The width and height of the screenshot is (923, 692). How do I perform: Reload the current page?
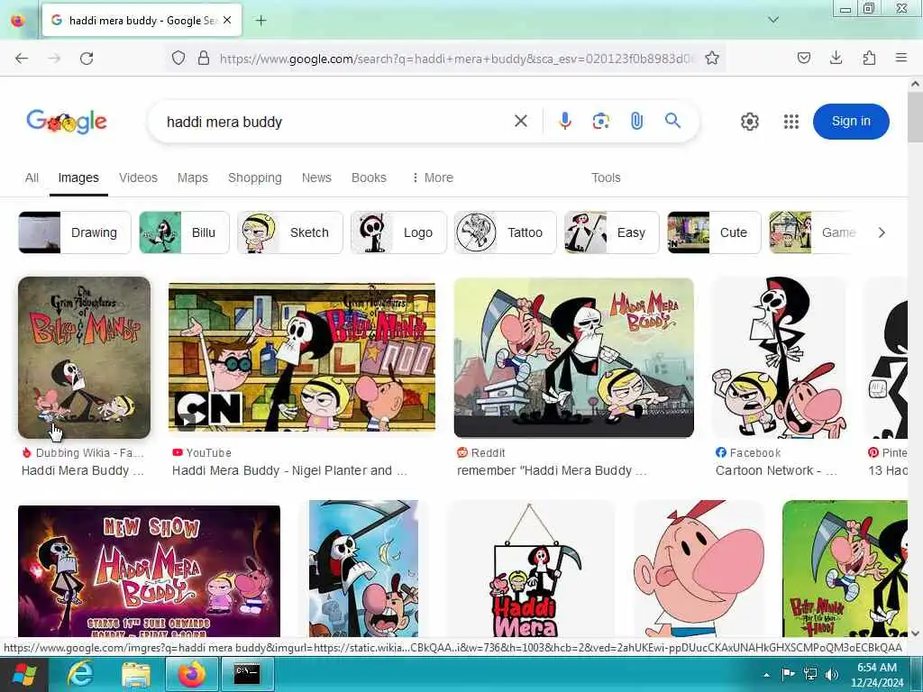pos(87,59)
